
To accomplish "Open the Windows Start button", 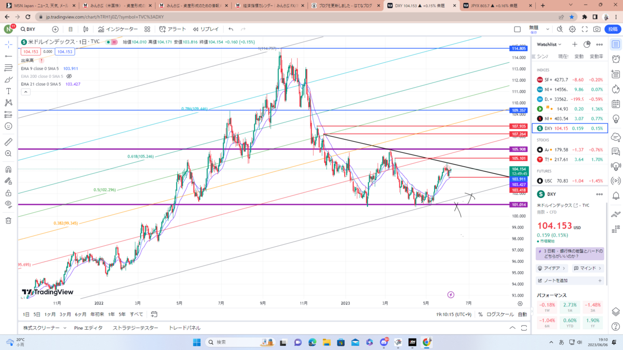I will click(197, 342).
